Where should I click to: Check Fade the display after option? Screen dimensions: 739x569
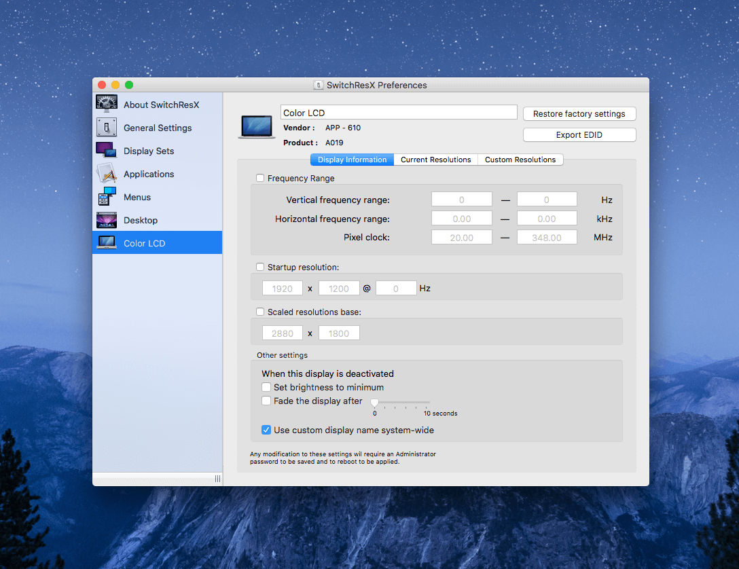(x=266, y=401)
